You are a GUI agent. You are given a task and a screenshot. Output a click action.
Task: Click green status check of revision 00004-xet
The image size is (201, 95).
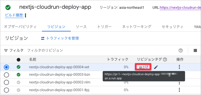[x=19, y=67]
